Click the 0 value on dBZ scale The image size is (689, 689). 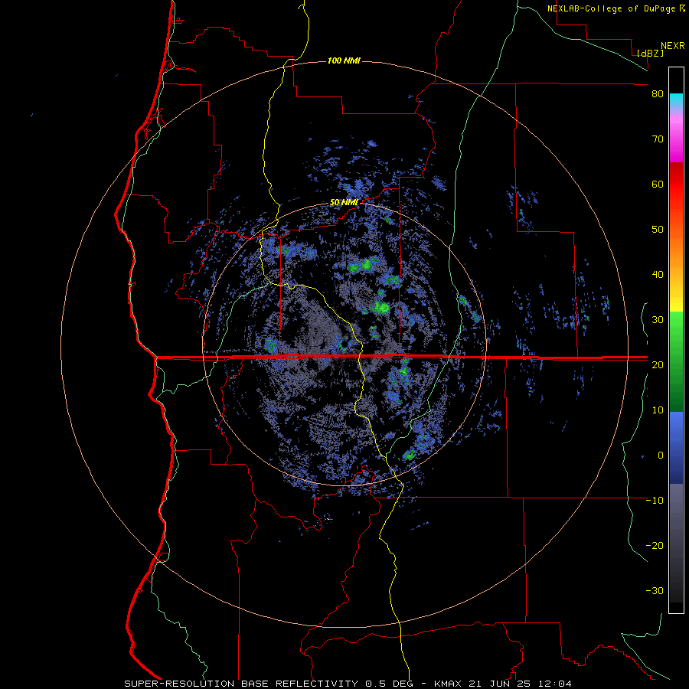pos(661,456)
